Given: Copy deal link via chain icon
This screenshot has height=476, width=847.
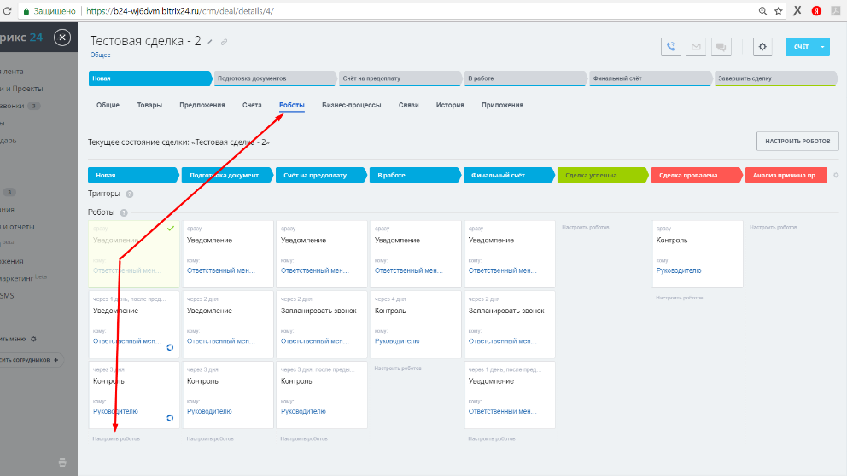Looking at the screenshot, I should point(224,42).
